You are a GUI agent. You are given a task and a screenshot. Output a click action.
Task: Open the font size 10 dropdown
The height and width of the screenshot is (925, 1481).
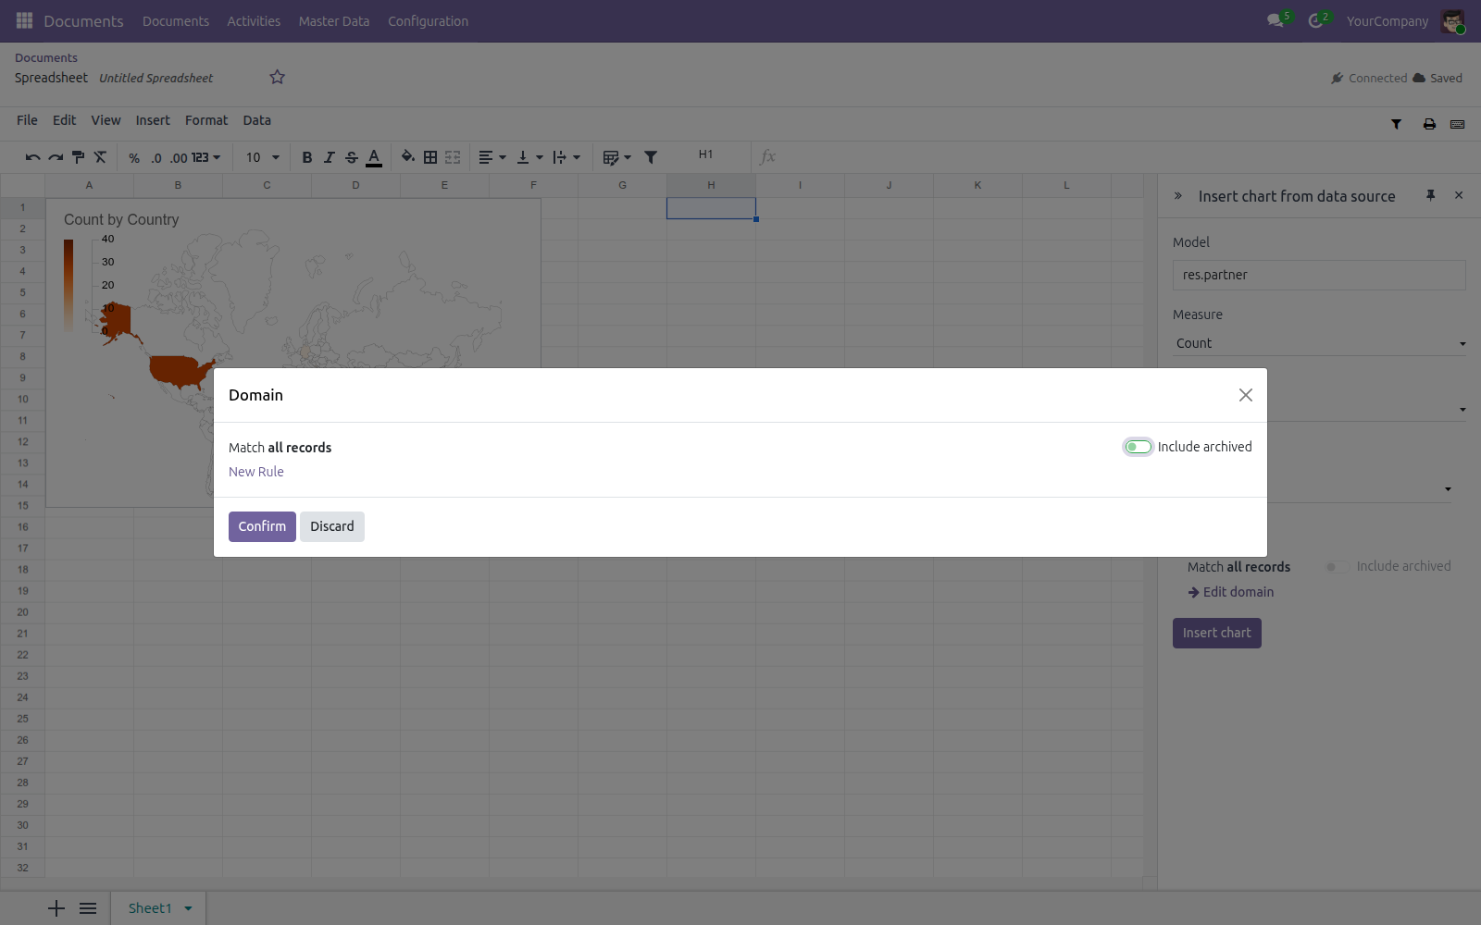[x=263, y=158]
